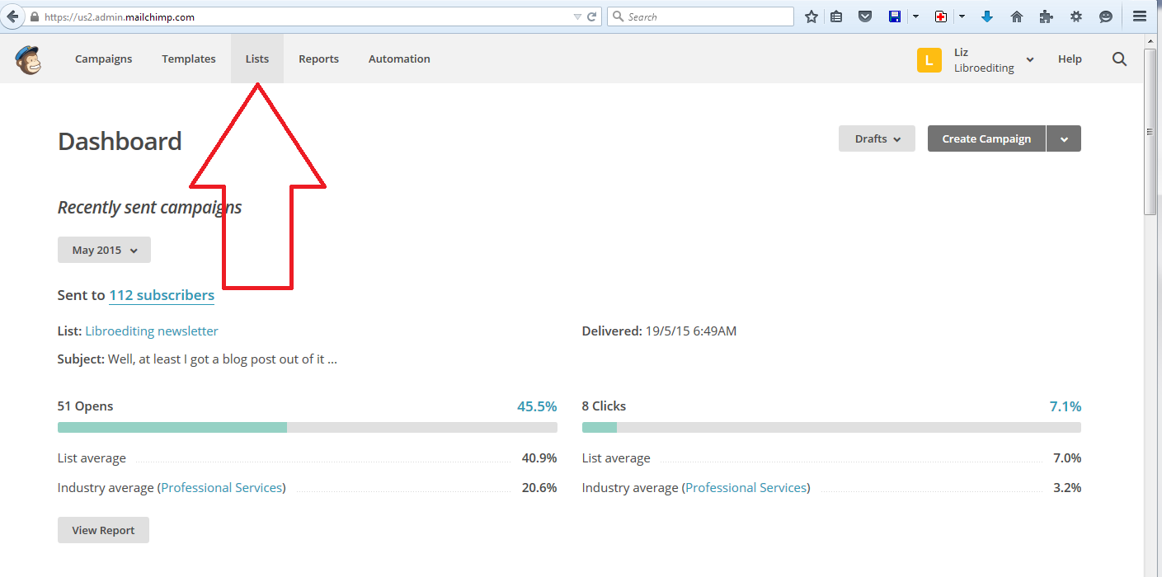Image resolution: width=1162 pixels, height=577 pixels.
Task: Expand the arrow beside Create Campaign
Action: pos(1064,139)
